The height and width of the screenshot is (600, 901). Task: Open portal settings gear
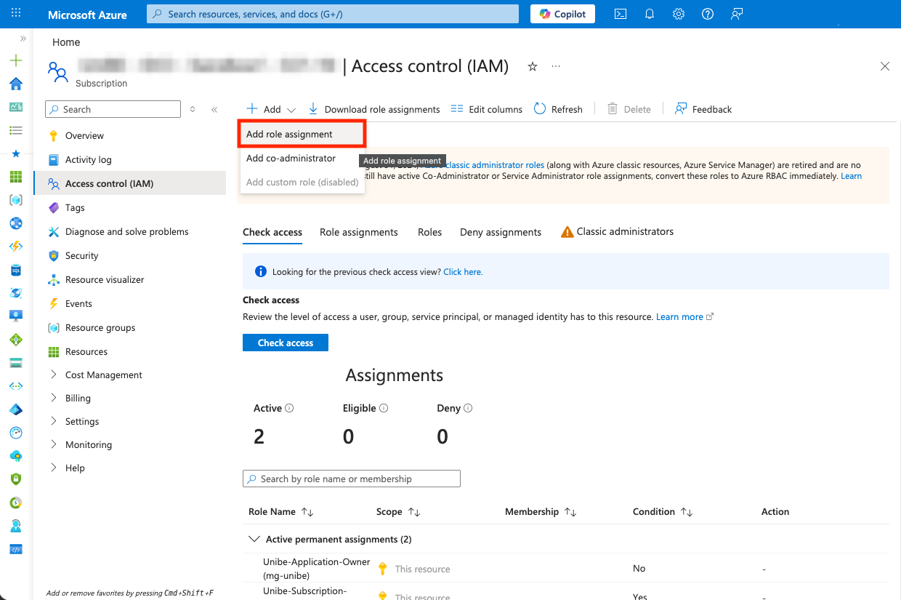[x=679, y=14]
